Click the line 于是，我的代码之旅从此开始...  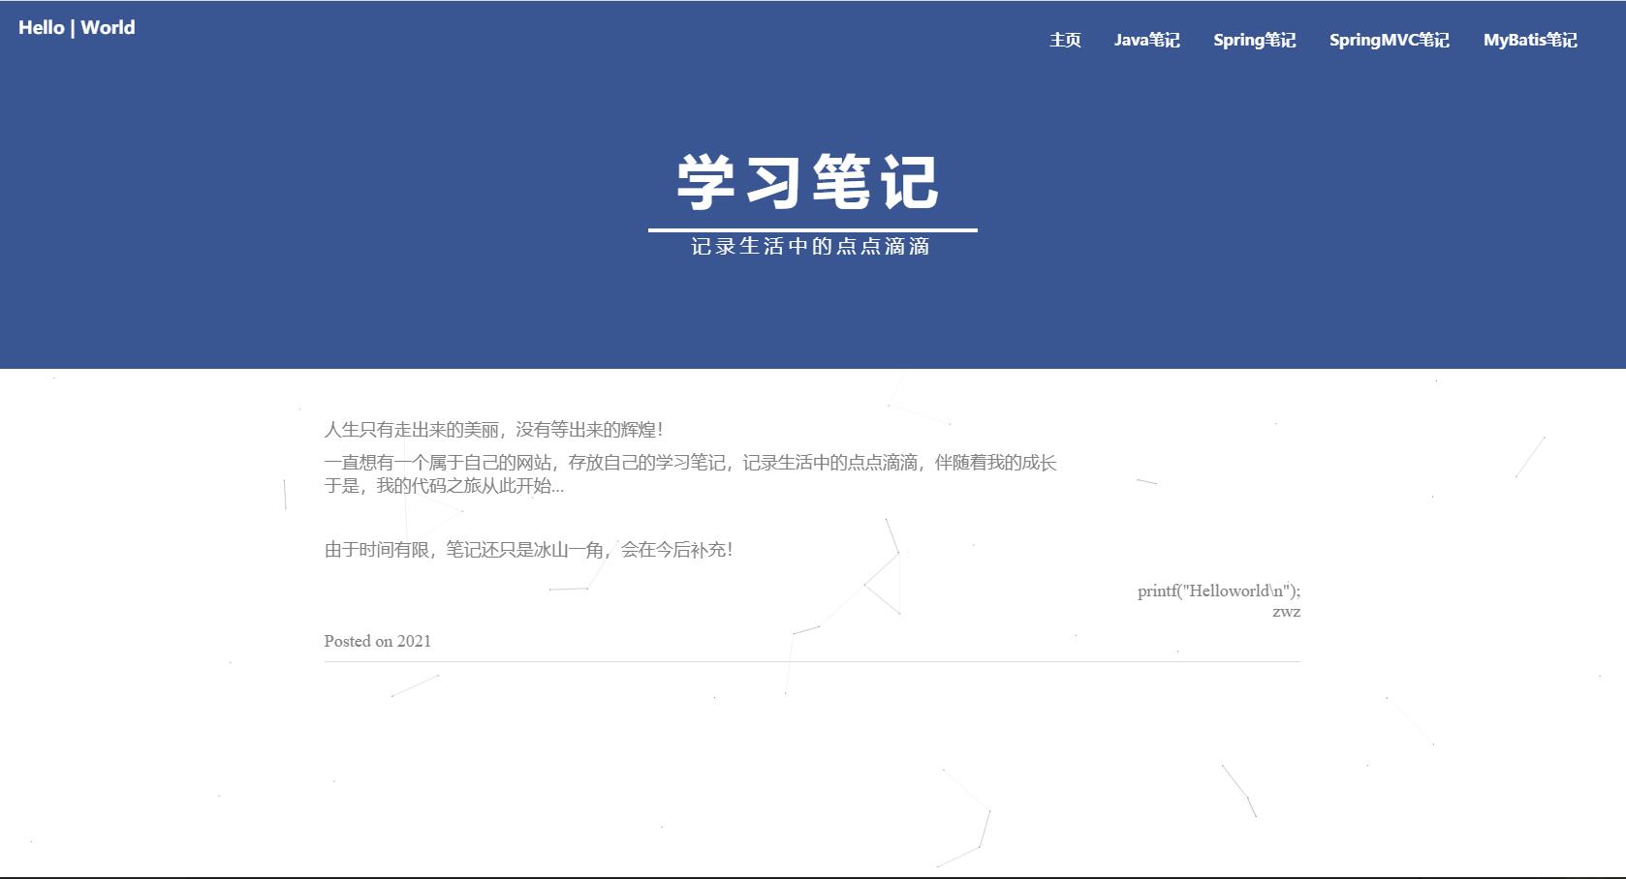[x=444, y=486]
